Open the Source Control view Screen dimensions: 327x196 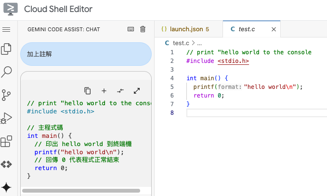pos(6,95)
